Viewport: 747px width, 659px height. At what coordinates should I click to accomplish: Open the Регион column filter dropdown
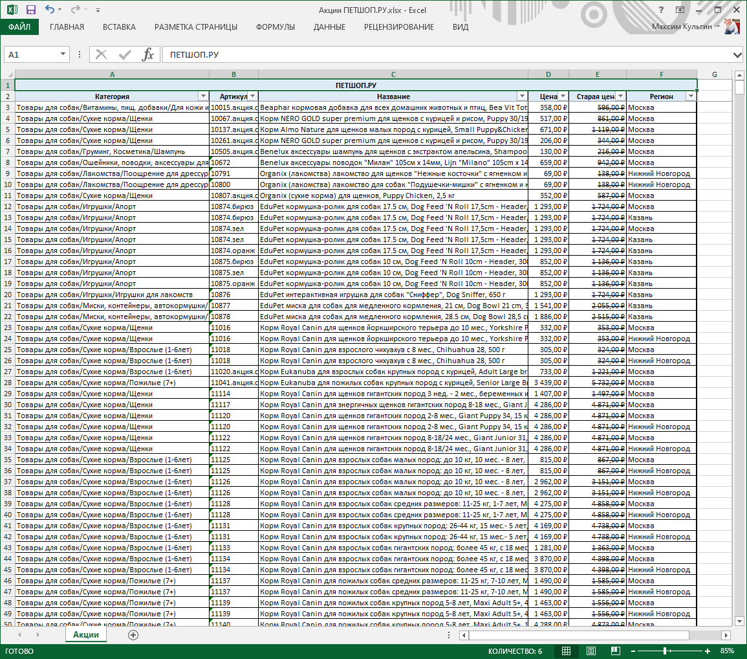(691, 96)
